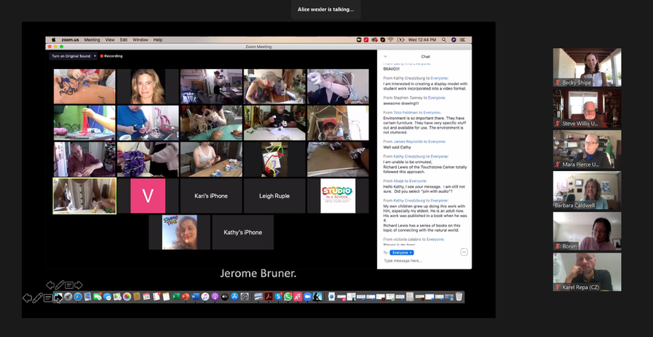Open Maps from the dock
653x337 pixels.
click(117, 296)
